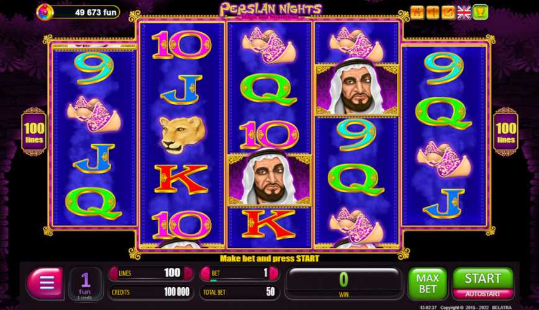The width and height of the screenshot is (539, 310).
Task: Click the win amount display
Action: 344,283
